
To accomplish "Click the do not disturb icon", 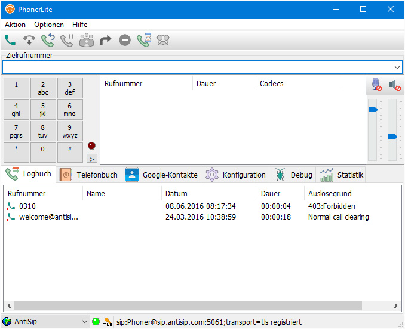I will (124, 41).
